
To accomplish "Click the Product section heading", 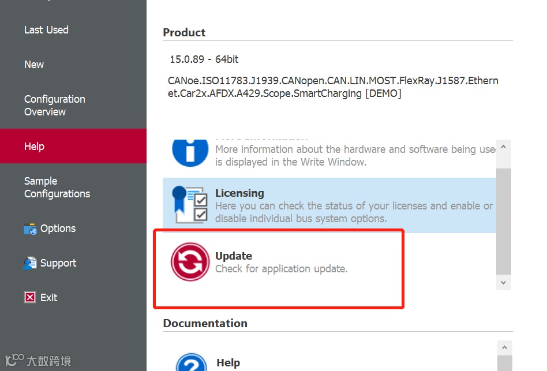I will 184,32.
